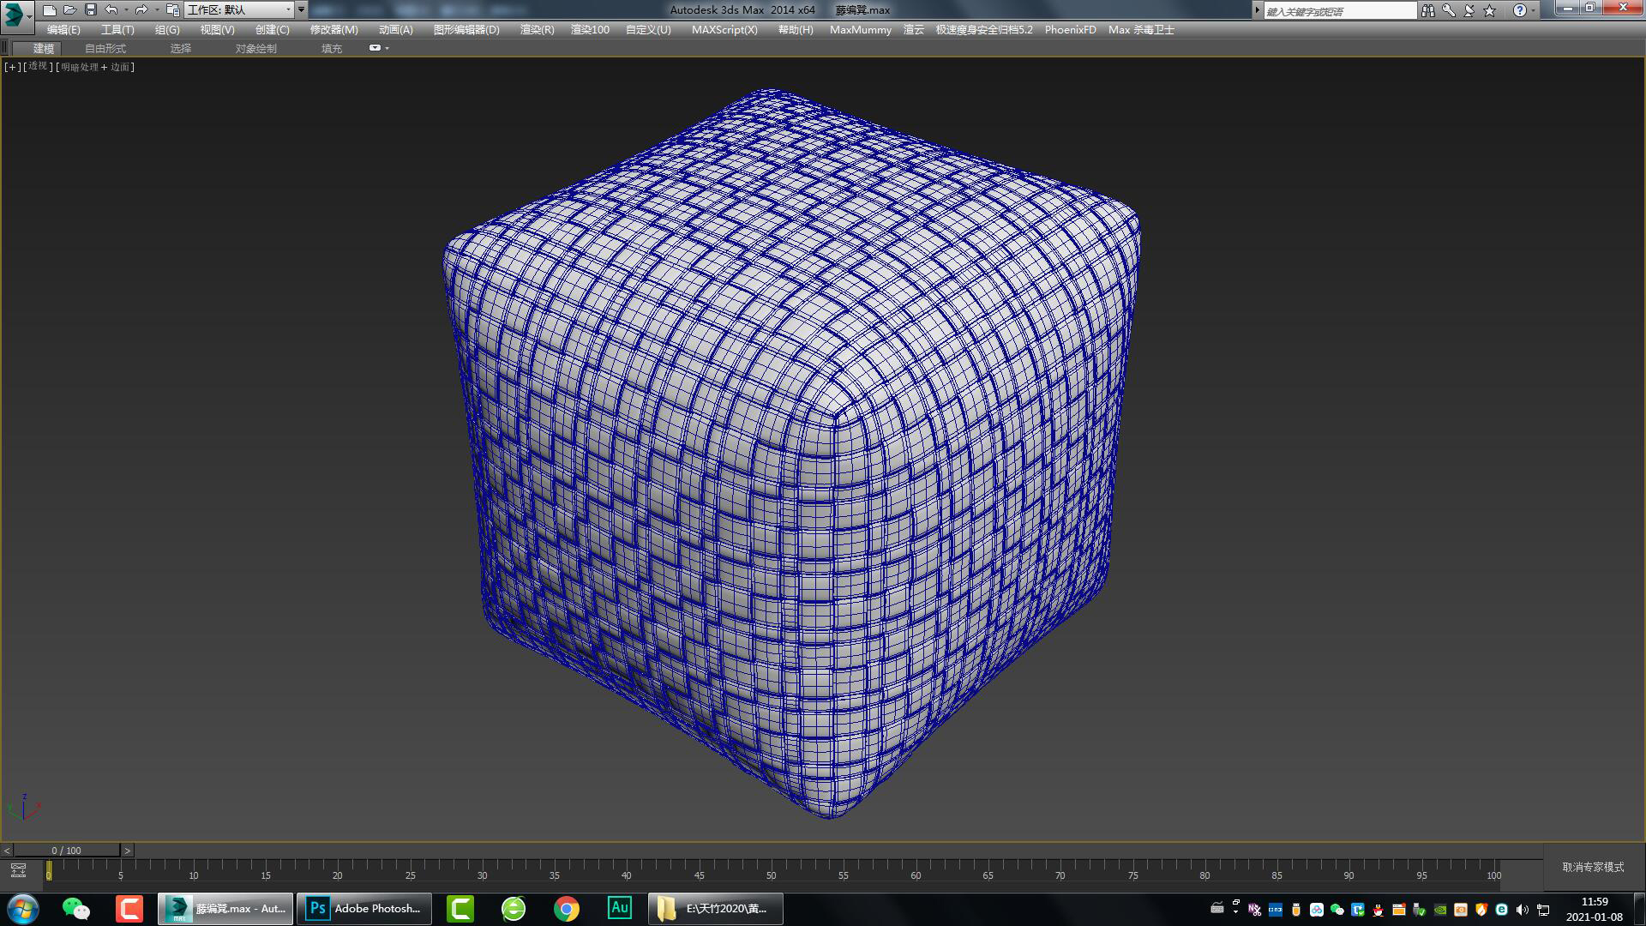Click the New Scene file icon

50,10
